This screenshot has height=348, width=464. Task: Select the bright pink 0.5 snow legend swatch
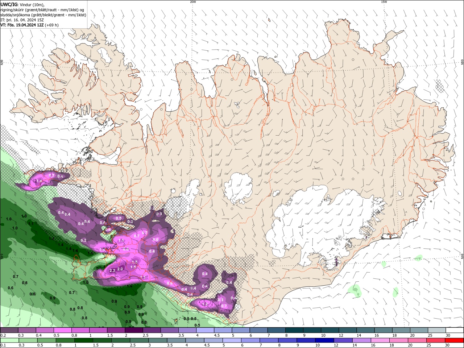pos(62,330)
